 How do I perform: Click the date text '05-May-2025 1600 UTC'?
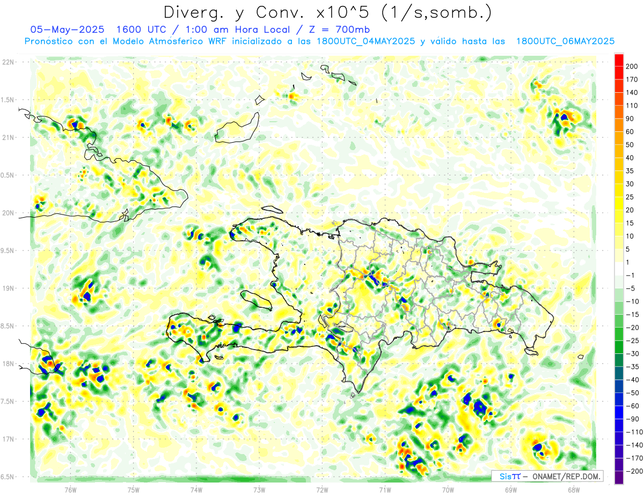click(98, 29)
